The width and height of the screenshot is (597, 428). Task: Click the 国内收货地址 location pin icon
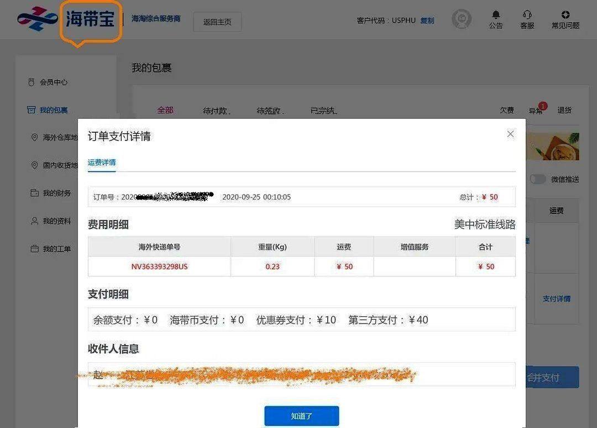click(34, 165)
